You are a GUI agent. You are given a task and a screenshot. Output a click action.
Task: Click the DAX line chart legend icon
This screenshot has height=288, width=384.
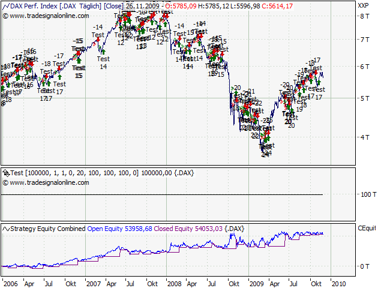coord(6,7)
